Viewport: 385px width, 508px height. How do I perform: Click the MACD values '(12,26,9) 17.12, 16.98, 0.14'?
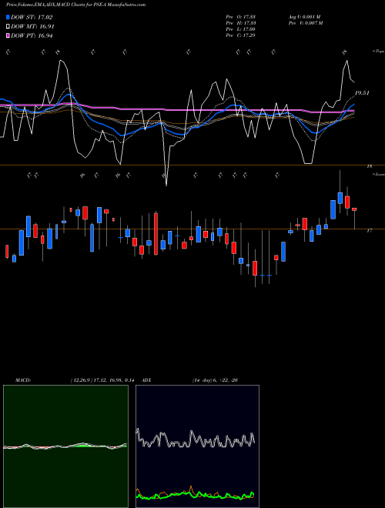[102, 380]
